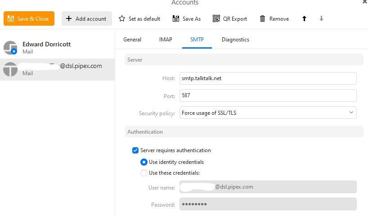Click Set as default
Image resolution: width=368 pixels, height=217 pixels.
click(x=139, y=19)
